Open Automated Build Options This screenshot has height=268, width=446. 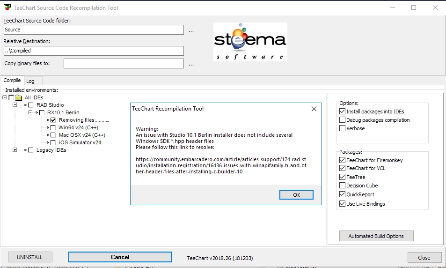click(376, 236)
